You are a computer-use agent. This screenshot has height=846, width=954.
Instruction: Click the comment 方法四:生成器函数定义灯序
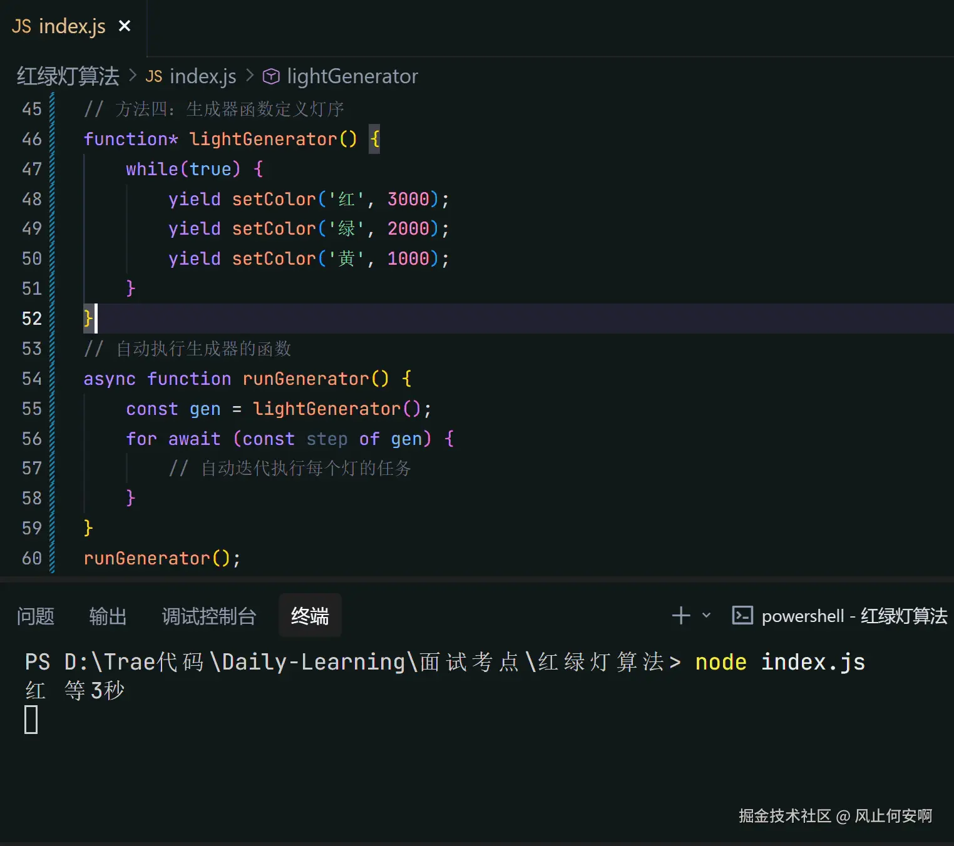214,109
